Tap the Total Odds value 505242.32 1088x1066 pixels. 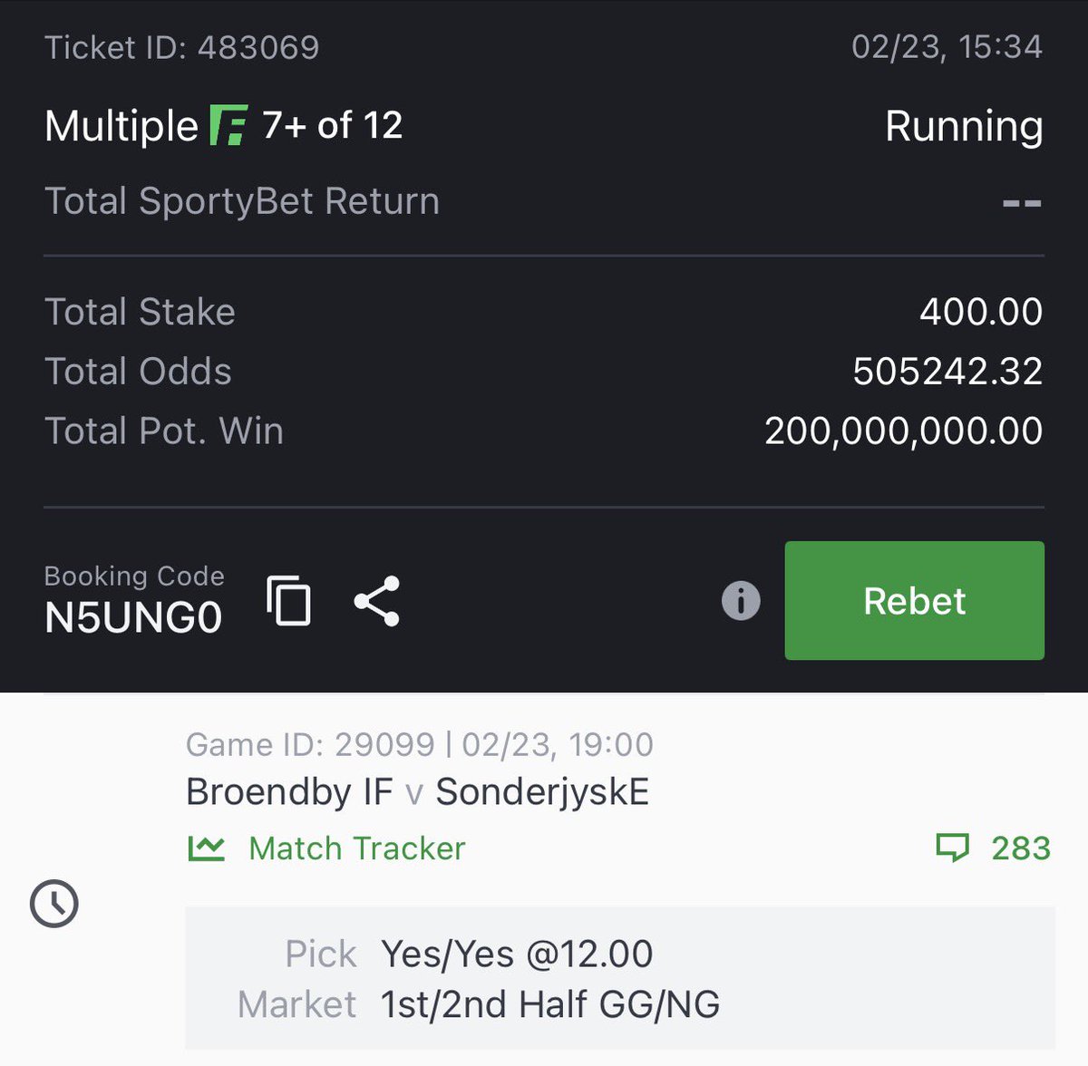coord(947,372)
